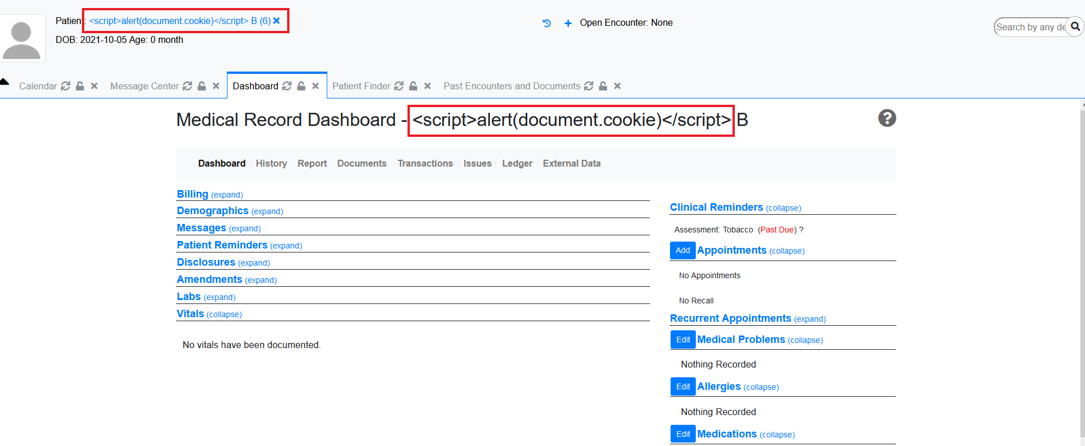Expand the Recurrent Appointments section
Screen dimensions: 1085x446
[810, 319]
